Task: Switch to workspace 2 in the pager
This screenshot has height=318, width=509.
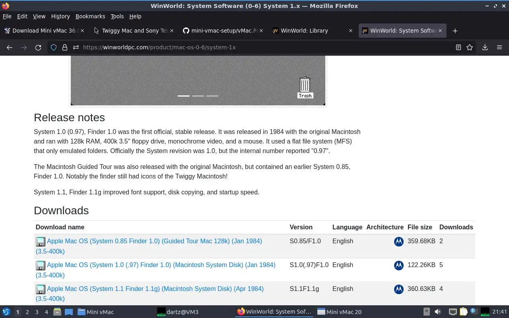Action: pos(27,312)
